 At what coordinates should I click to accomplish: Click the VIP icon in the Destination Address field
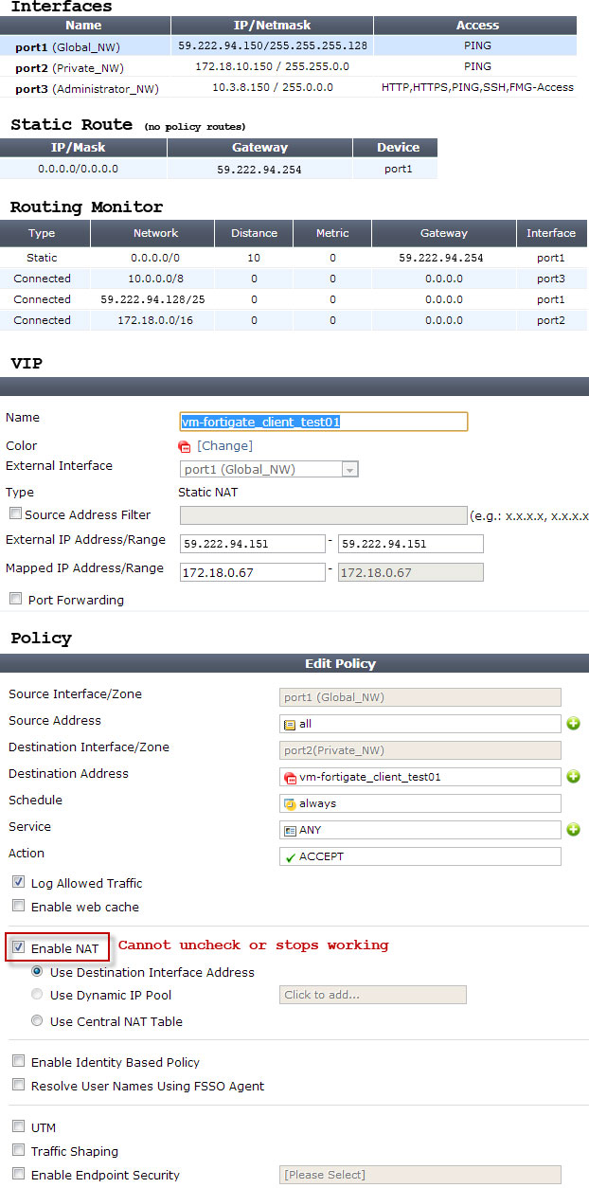coord(290,777)
